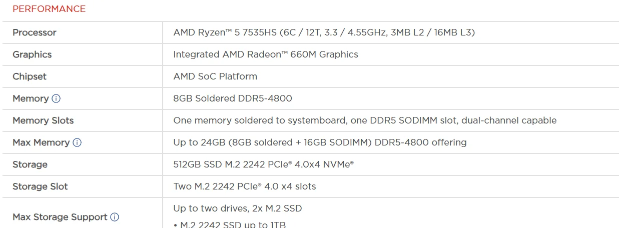This screenshot has height=228, width=619.
Task: Click the Two M.2 2242 PCIe slots text
Action: (245, 186)
